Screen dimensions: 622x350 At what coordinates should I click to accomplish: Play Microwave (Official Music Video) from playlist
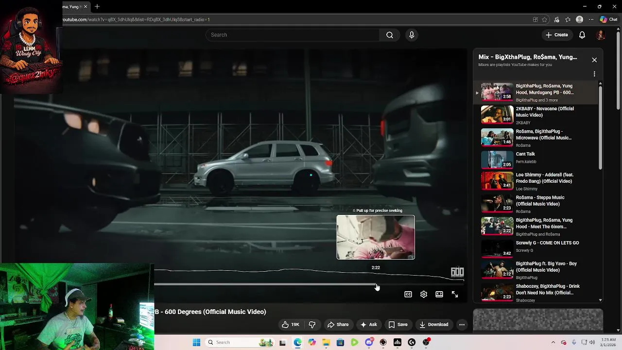coord(536,138)
